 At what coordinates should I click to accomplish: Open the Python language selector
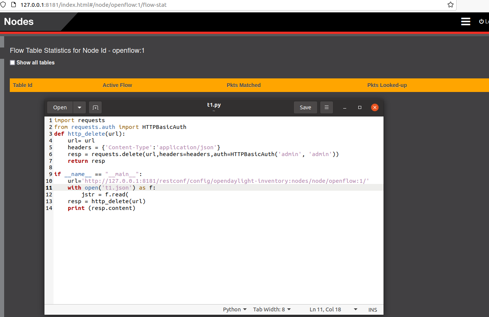235,309
